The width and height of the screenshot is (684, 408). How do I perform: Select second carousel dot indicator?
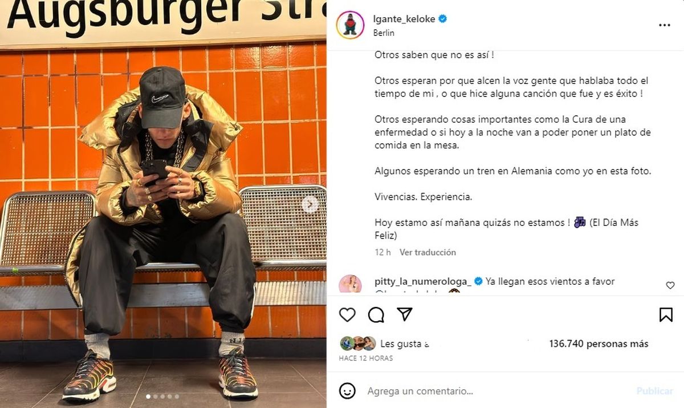coord(156,396)
